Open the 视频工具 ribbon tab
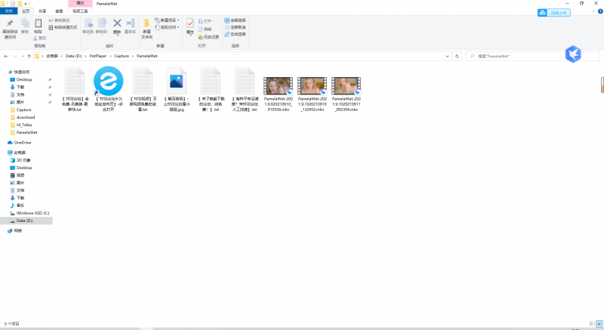The image size is (604, 330). [80, 11]
